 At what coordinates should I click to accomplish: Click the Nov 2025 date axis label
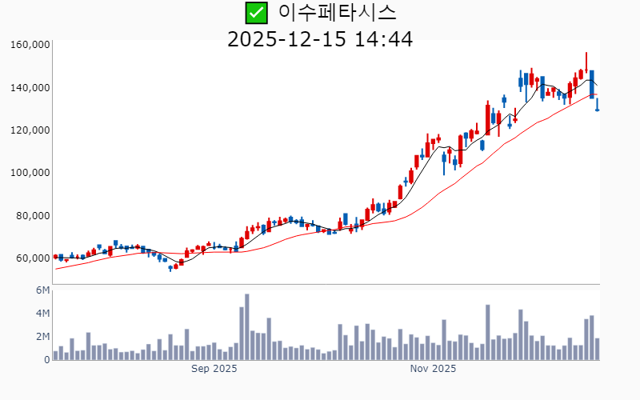[x=432, y=369]
